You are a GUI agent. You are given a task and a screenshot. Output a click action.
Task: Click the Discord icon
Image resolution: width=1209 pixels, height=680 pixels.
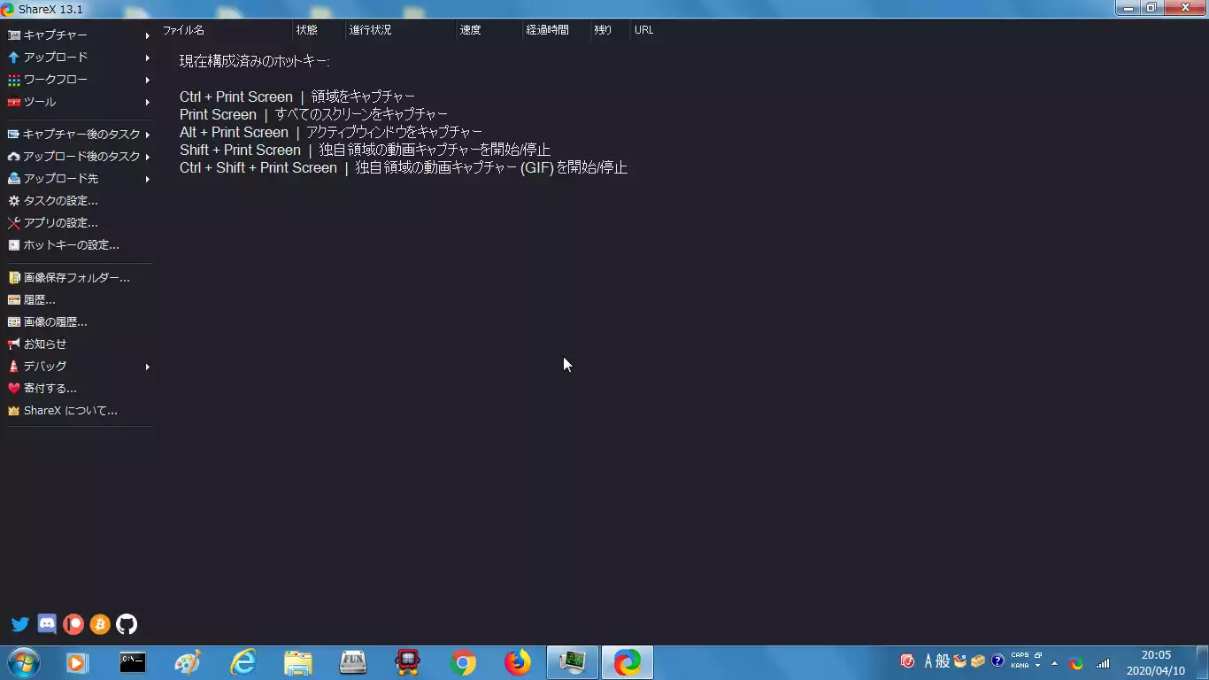click(47, 624)
